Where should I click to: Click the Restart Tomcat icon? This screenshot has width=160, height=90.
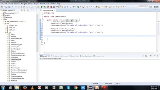pos(53,7)
